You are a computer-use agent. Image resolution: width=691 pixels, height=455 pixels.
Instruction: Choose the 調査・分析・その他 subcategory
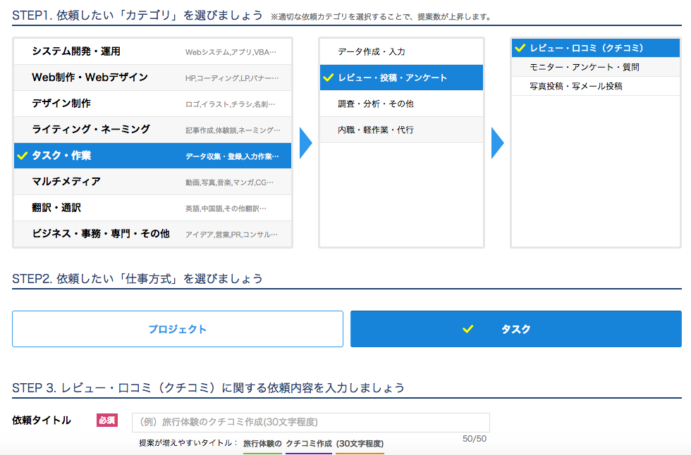[401, 104]
